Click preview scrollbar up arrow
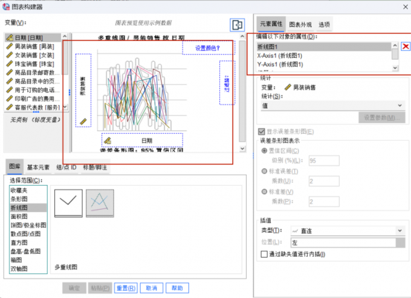Viewport: 411px width, 298px height. coord(242,36)
